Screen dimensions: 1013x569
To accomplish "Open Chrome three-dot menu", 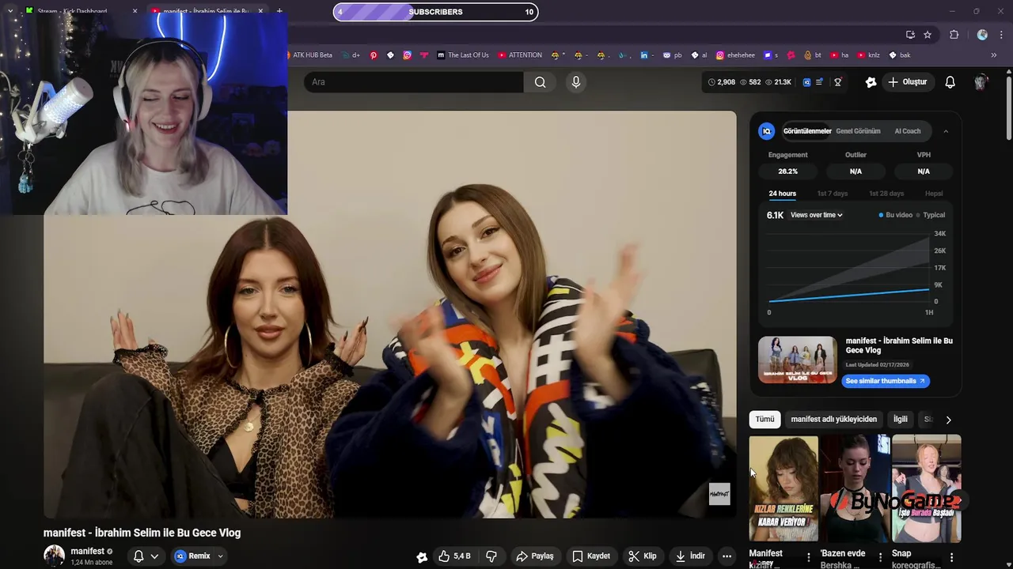I will click(x=1002, y=35).
